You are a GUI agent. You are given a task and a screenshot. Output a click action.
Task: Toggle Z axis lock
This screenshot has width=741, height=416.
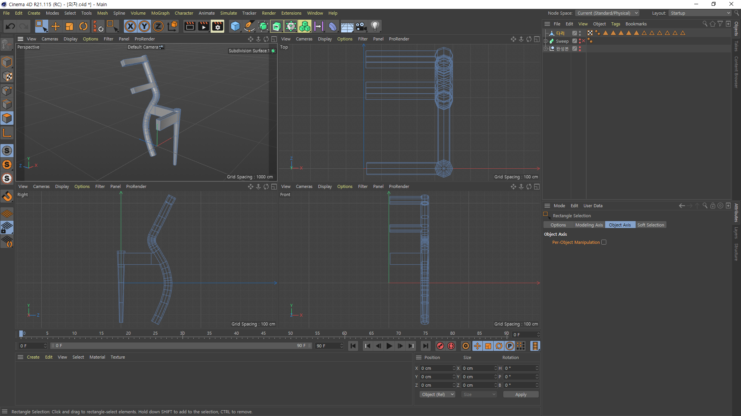[158, 26]
